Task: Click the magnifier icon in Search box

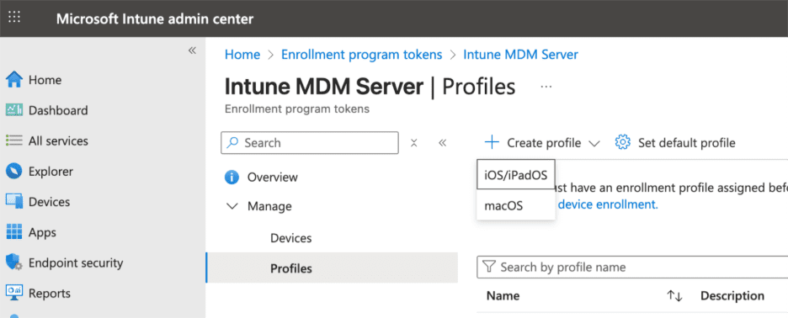Action: (232, 143)
